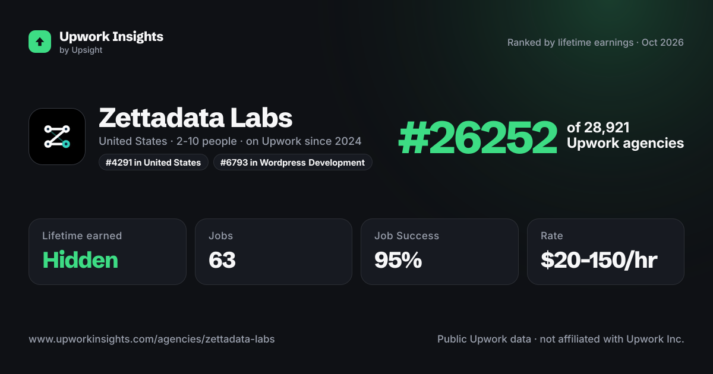Click the '#26252' rank number
This screenshot has width=713, height=374.
(478, 137)
